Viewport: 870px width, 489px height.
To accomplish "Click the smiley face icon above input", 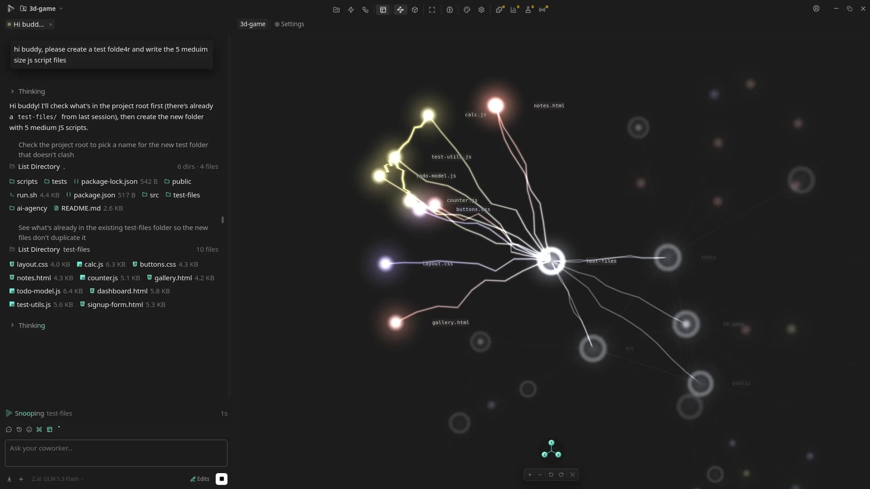I will pyautogui.click(x=29, y=429).
